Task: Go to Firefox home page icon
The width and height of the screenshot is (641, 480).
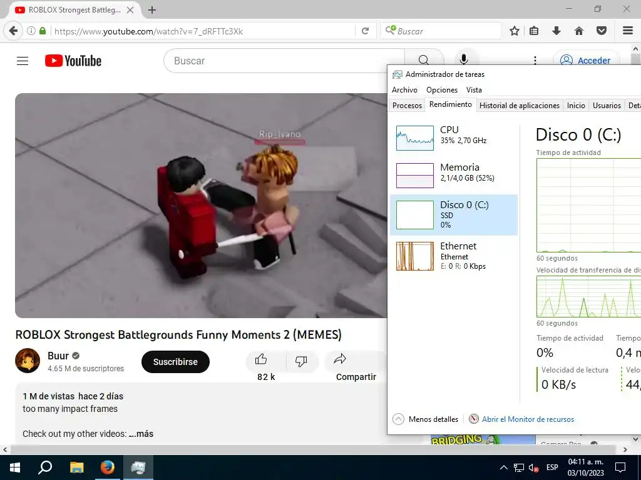Action: tap(579, 31)
